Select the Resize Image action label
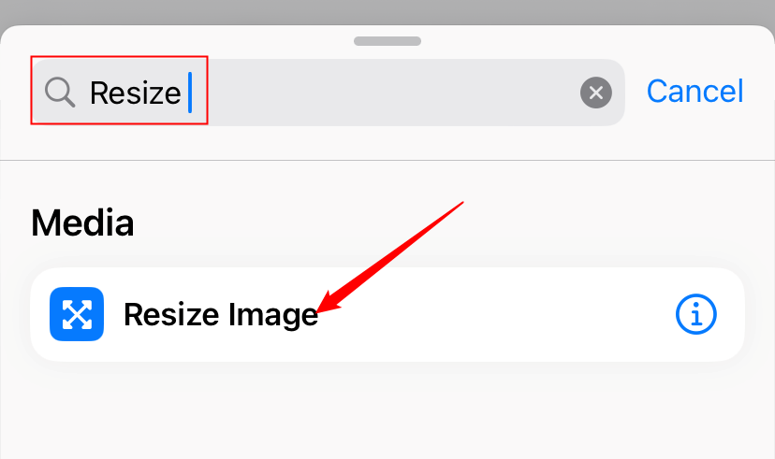The height and width of the screenshot is (459, 775). [x=221, y=315]
